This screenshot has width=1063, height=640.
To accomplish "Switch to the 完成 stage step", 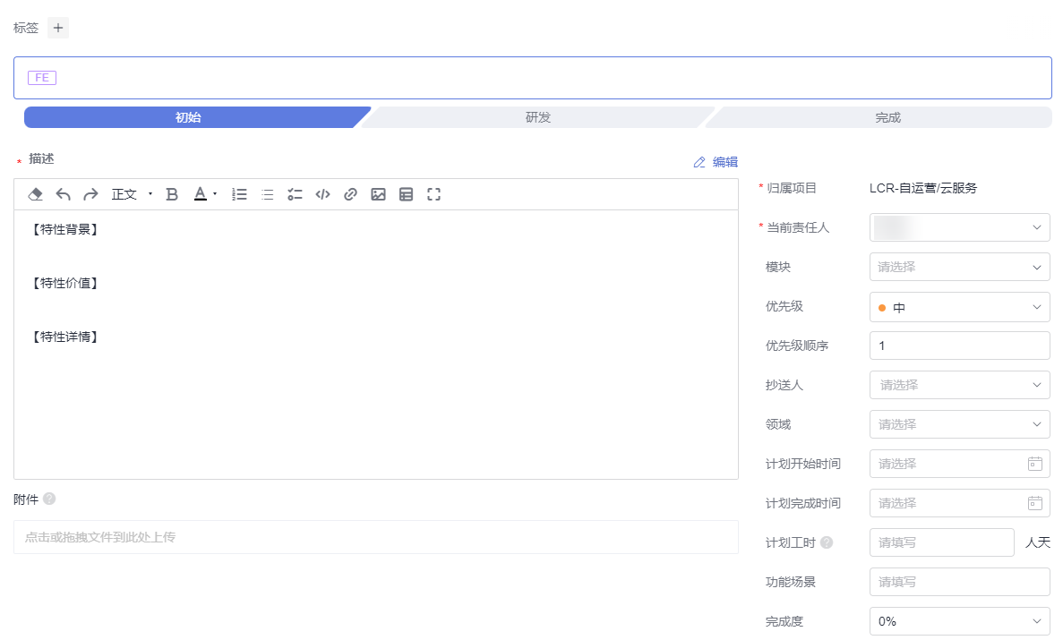I will 887,117.
